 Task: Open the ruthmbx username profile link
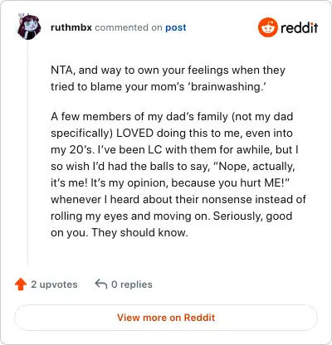71,27
